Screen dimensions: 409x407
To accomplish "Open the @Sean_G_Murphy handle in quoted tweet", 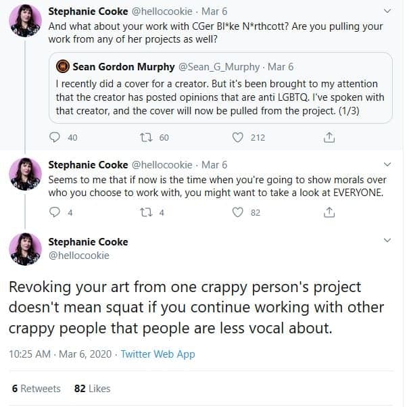I will coord(219,67).
